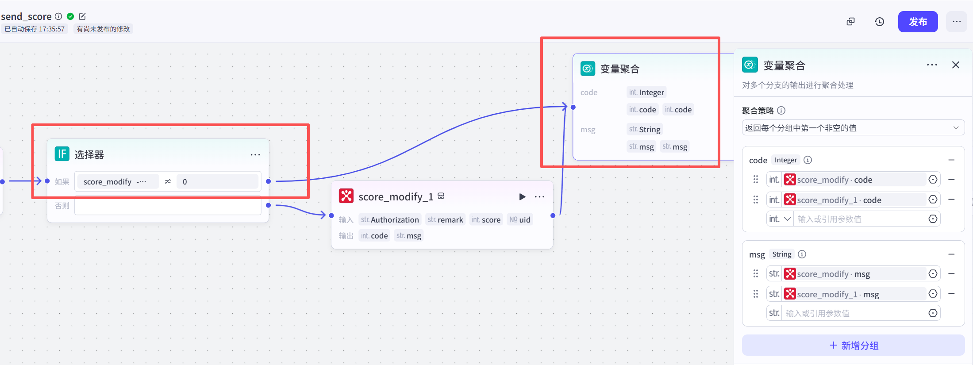Run the score_modify_1 node with play button
973x365 pixels.
pos(522,197)
